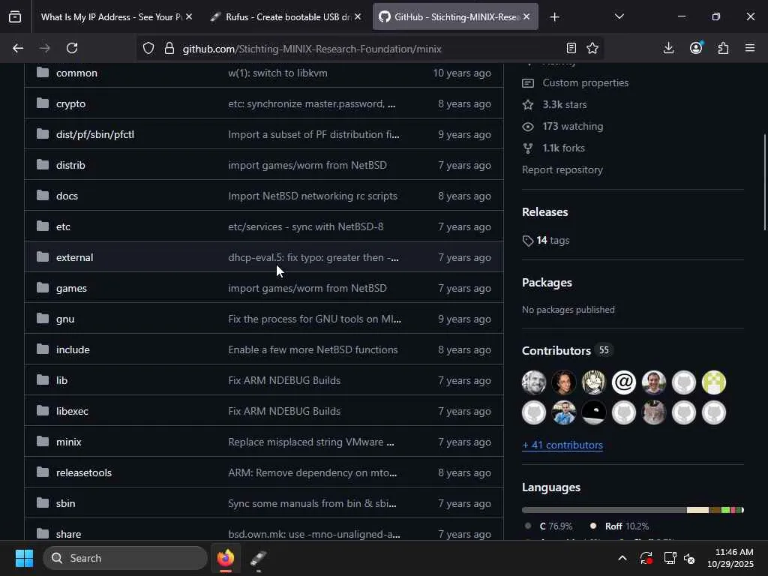Click the taskbar Search box

click(x=125, y=558)
